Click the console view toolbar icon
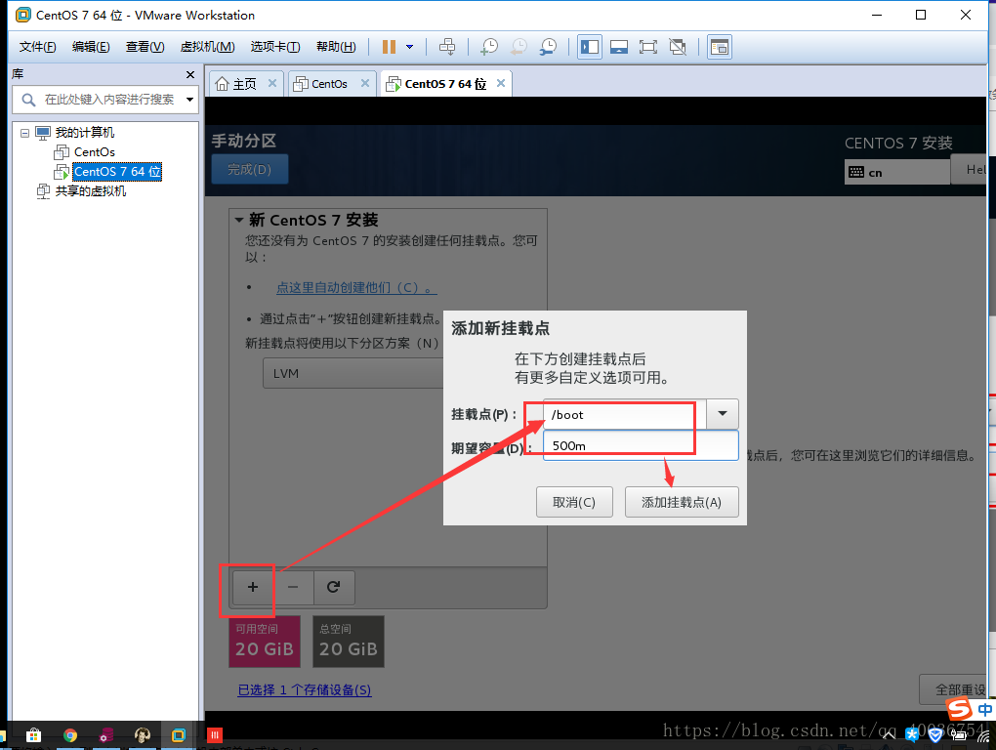This screenshot has height=750, width=996. [x=719, y=47]
